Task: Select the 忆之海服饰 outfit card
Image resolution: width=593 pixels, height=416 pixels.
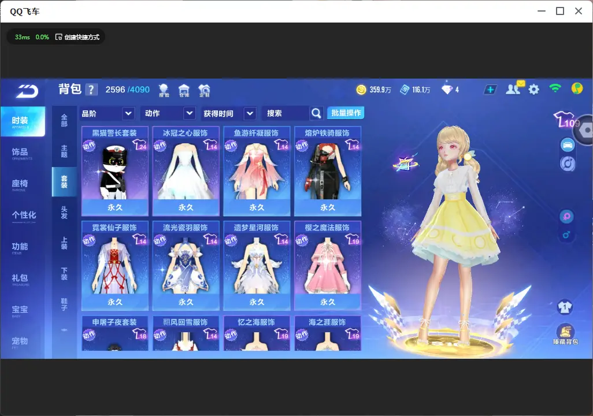Action: click(257, 333)
